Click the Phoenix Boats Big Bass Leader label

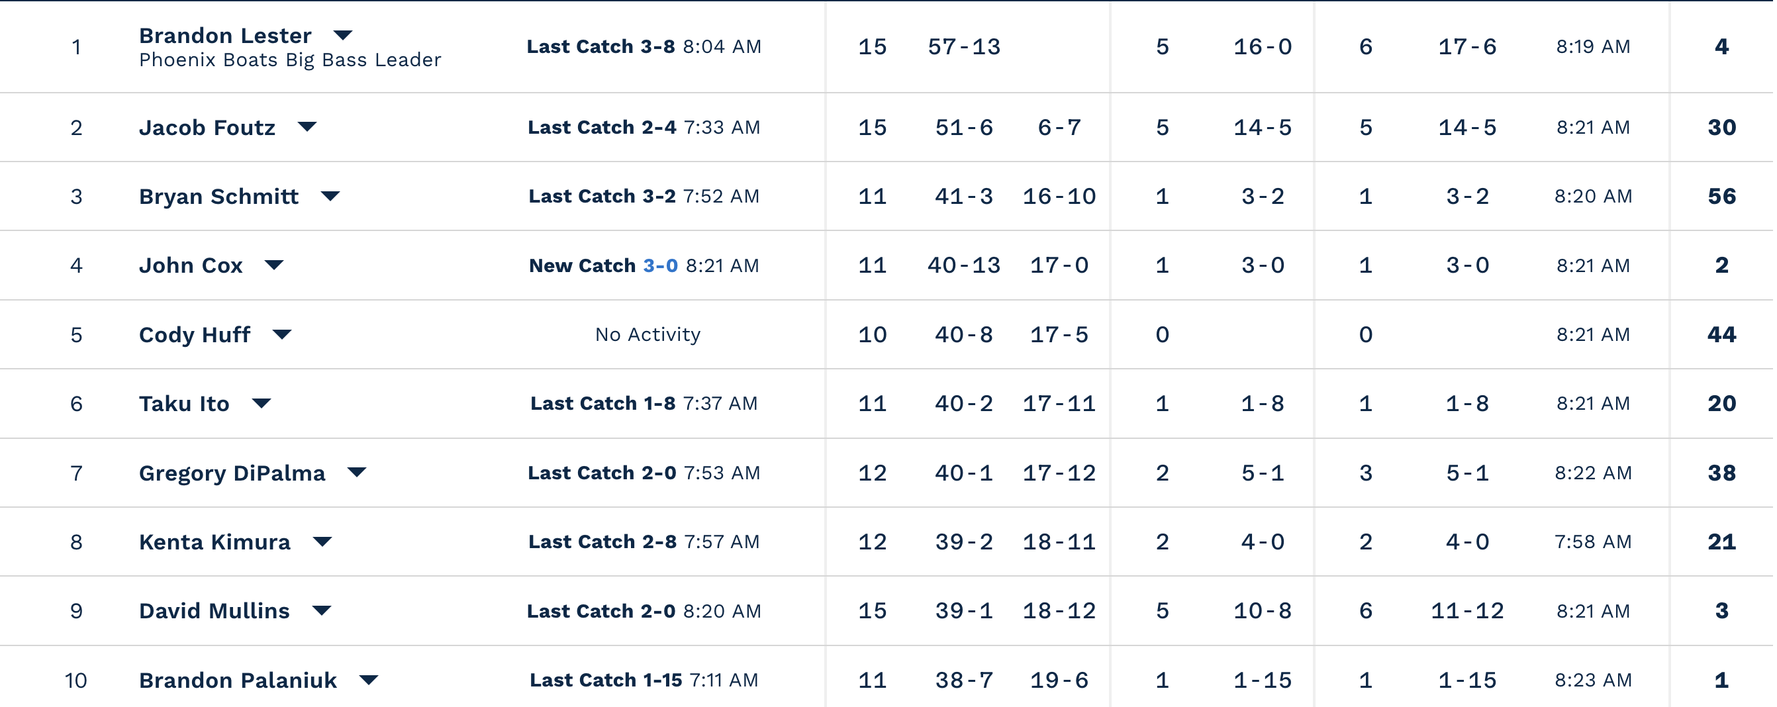click(290, 60)
